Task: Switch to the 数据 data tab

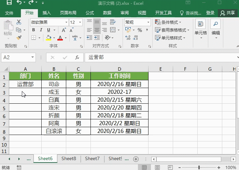Action: (107, 13)
